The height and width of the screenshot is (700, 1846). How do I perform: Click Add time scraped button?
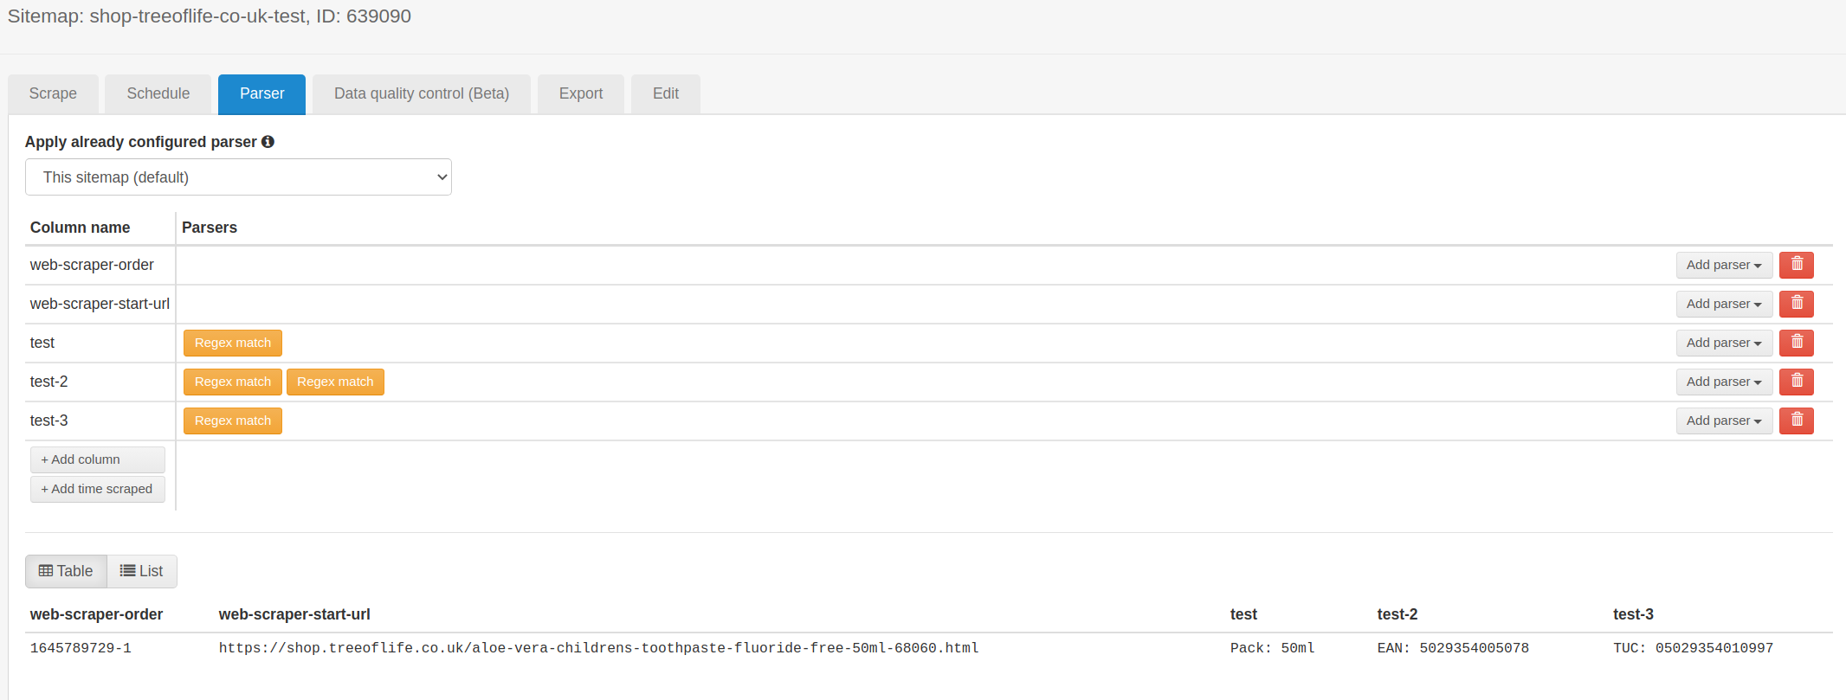tap(97, 489)
